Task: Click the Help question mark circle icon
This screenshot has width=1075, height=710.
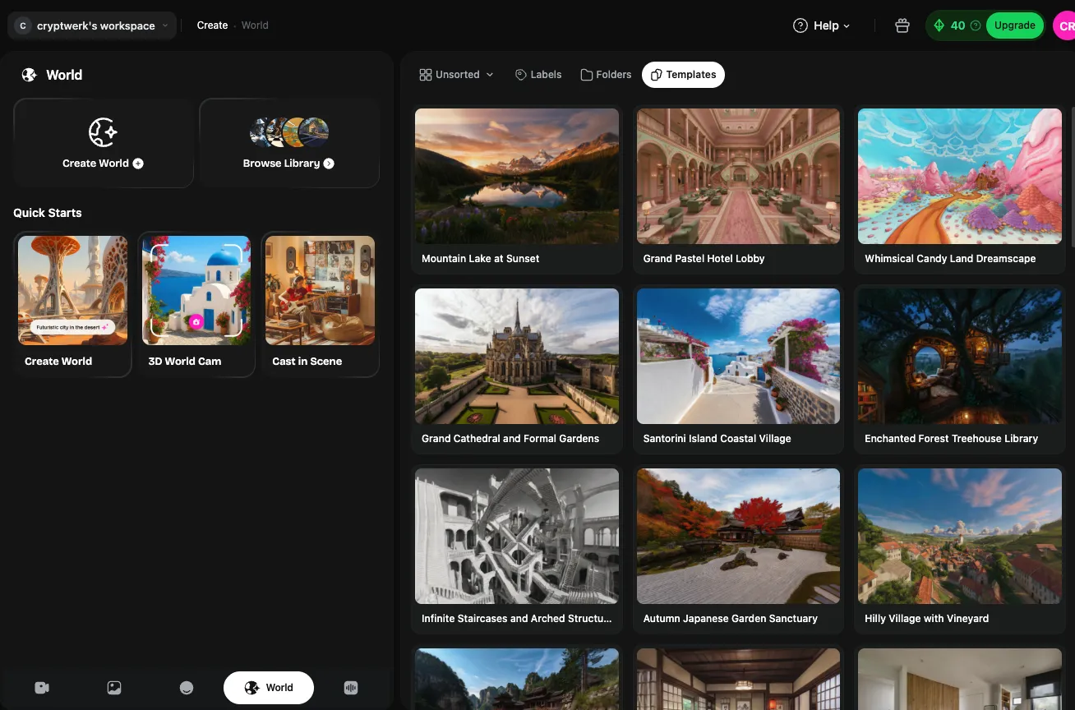Action: pos(800,25)
